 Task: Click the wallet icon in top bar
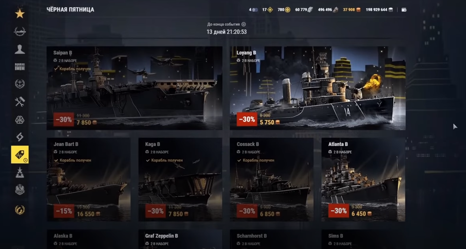click(404, 10)
